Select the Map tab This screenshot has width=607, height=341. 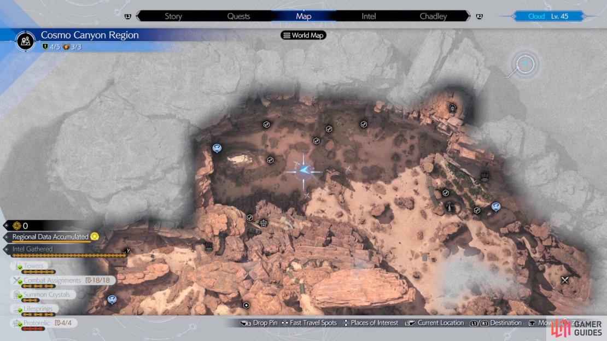pyautogui.click(x=303, y=16)
